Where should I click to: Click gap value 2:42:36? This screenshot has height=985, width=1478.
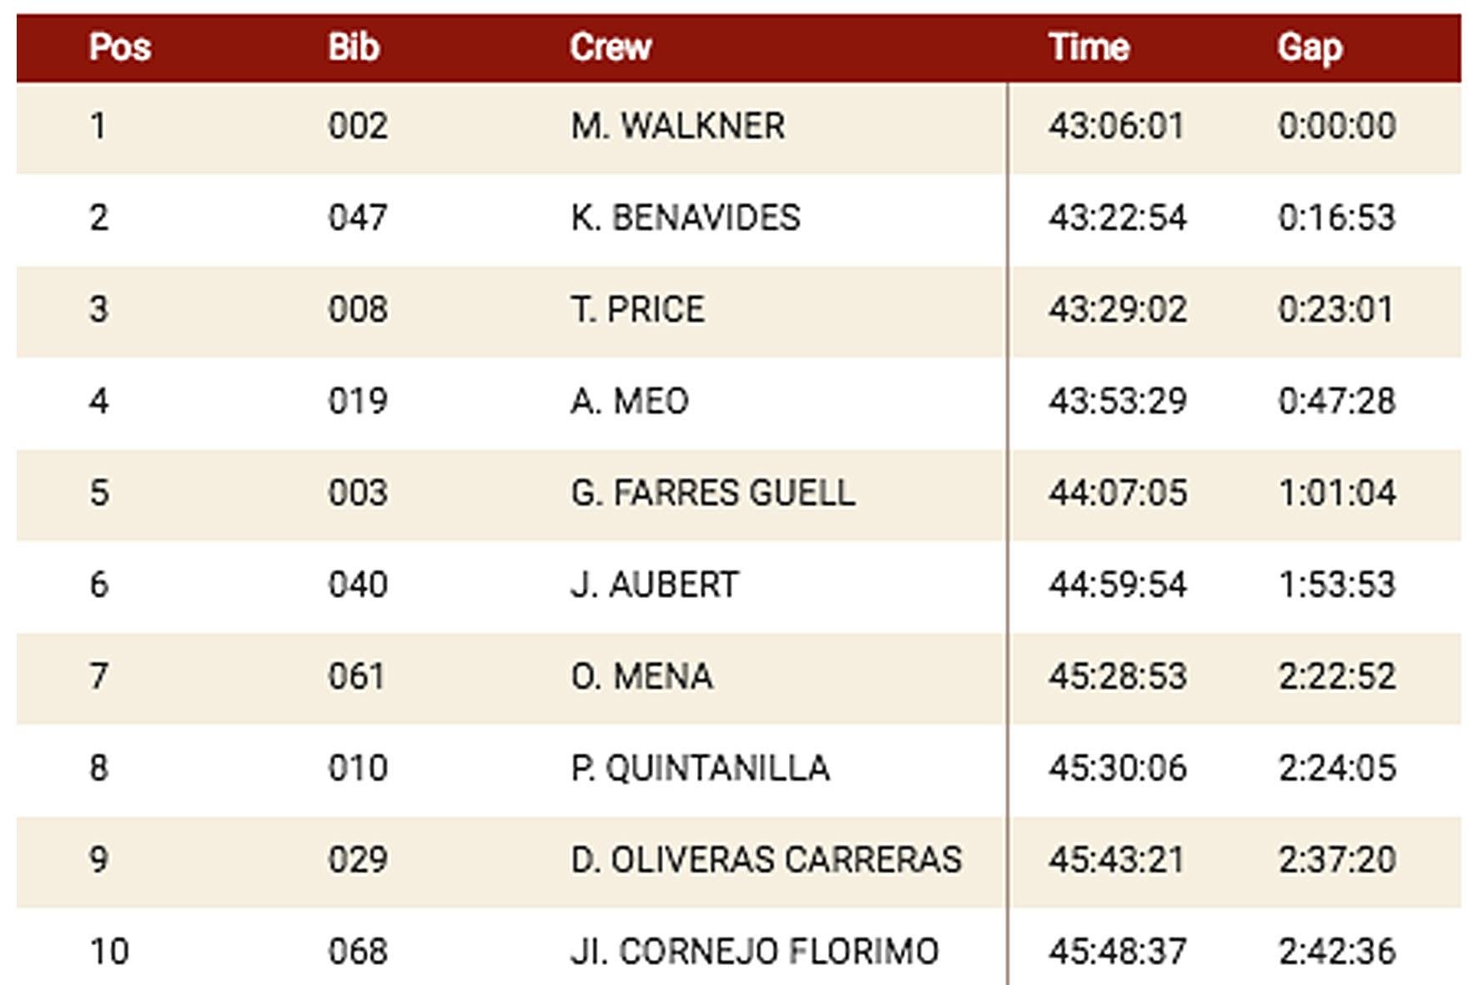(x=1336, y=952)
